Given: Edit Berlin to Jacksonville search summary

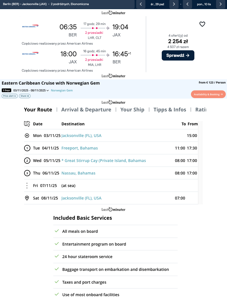Looking at the screenshot, I should [46, 4].
